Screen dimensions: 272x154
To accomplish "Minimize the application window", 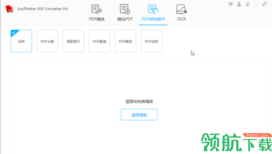I will tap(256, 4).
